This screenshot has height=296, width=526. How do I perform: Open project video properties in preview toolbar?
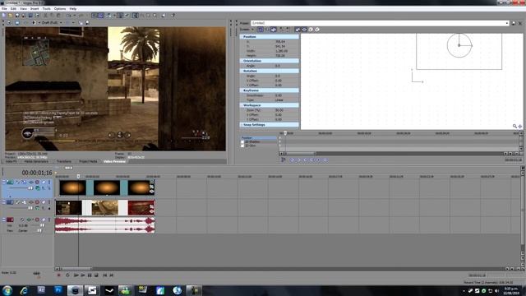click(x=9, y=23)
